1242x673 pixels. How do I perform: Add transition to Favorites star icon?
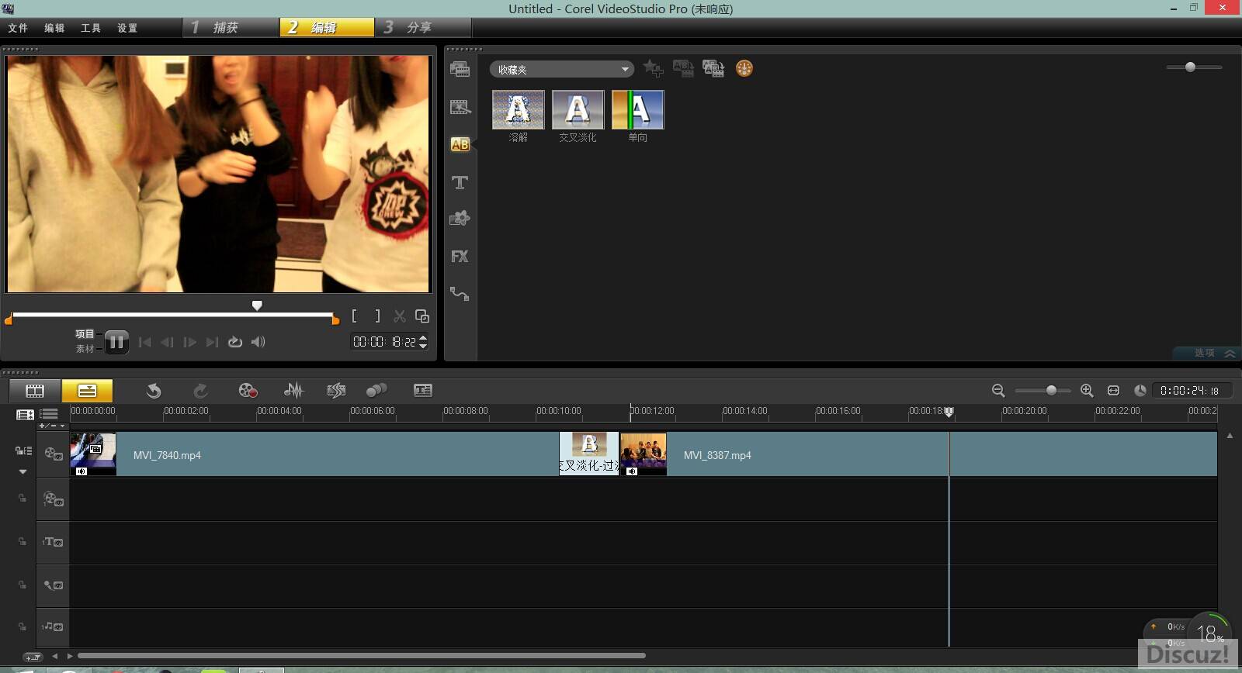[x=654, y=69]
